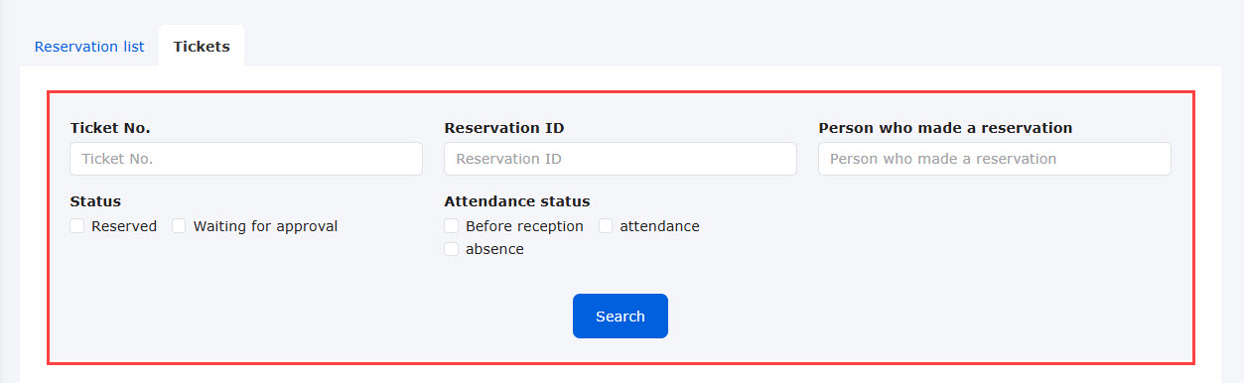The height and width of the screenshot is (383, 1244).
Task: Click the Reserved label text
Action: [x=124, y=226]
